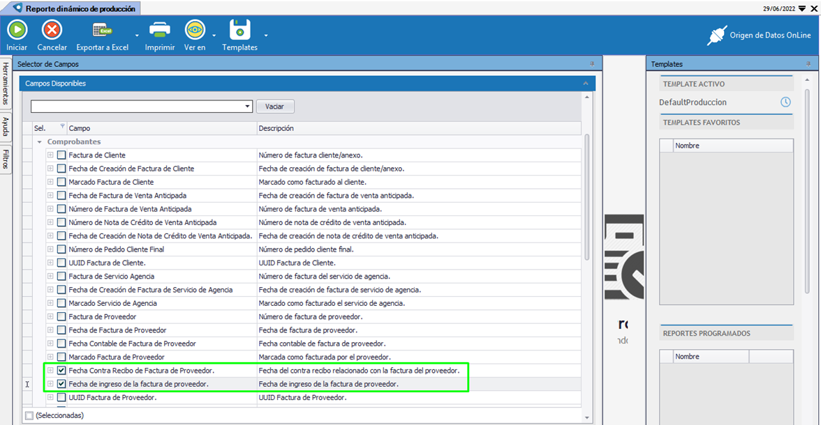Screen dimensions: 821x425
Task: Open the field filter combo box dropdown
Action: (248, 107)
